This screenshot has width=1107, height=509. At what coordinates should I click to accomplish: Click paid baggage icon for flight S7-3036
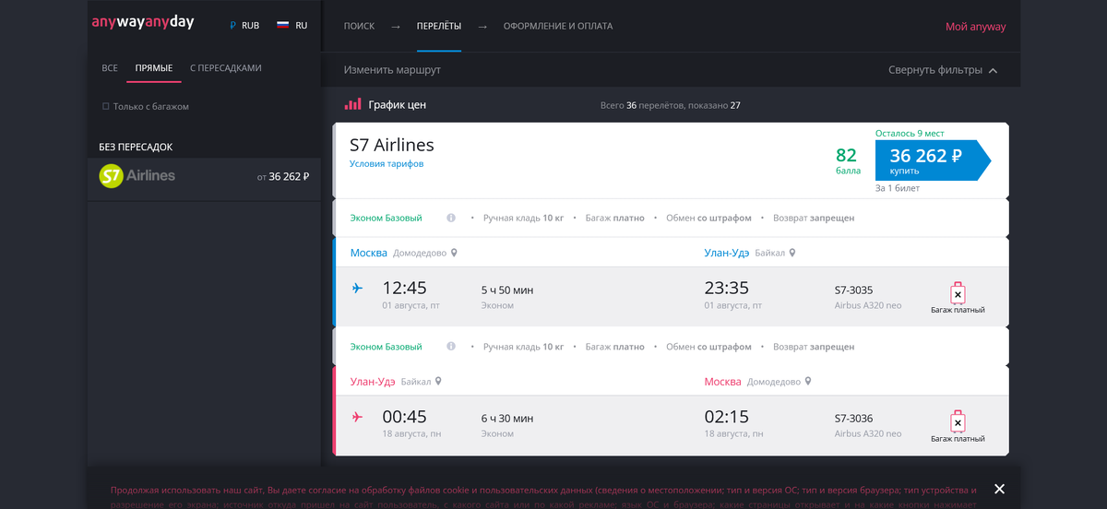click(x=958, y=421)
